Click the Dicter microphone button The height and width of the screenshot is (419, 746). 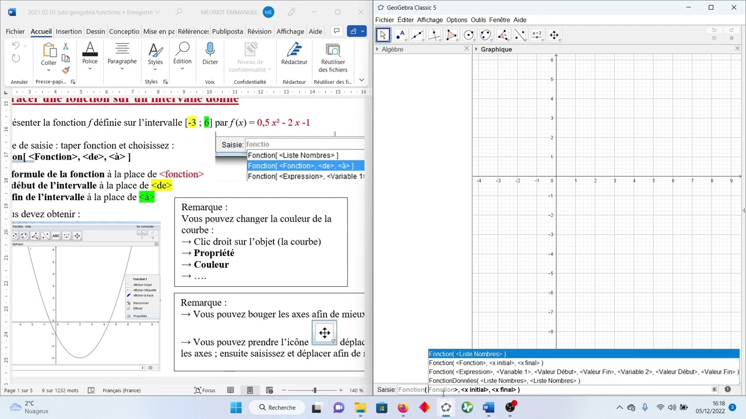pos(210,54)
